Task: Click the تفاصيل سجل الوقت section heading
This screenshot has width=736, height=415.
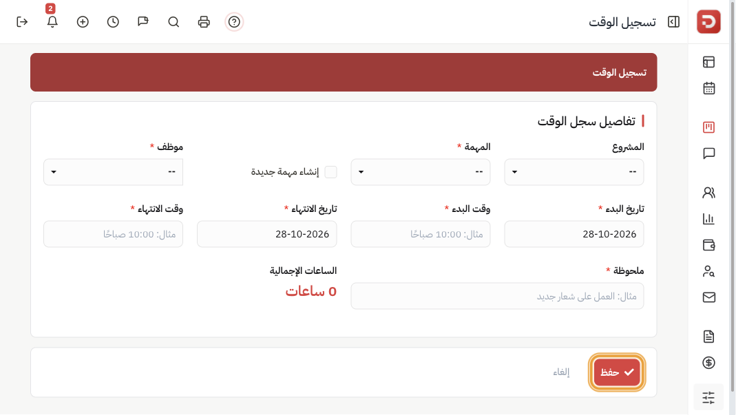Action: 587,122
